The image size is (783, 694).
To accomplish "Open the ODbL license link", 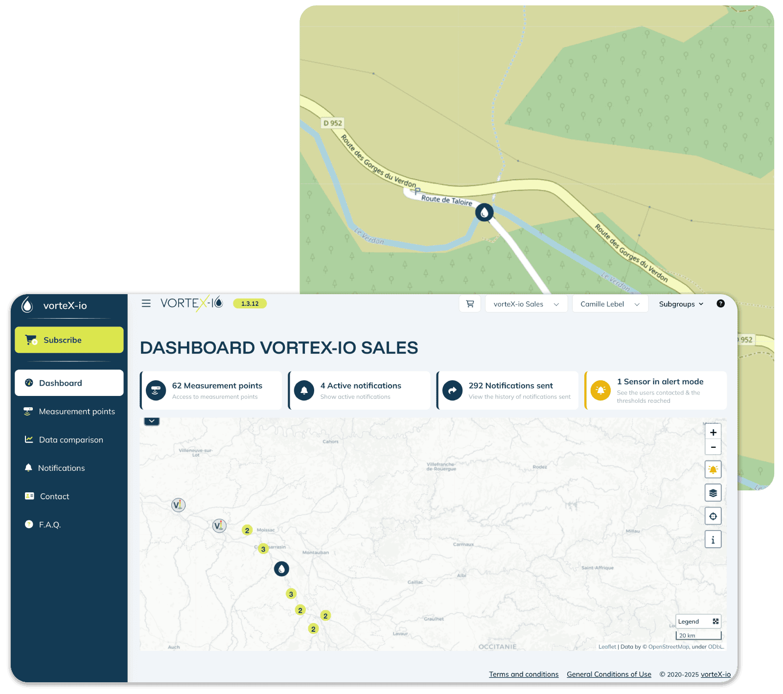I will click(715, 647).
